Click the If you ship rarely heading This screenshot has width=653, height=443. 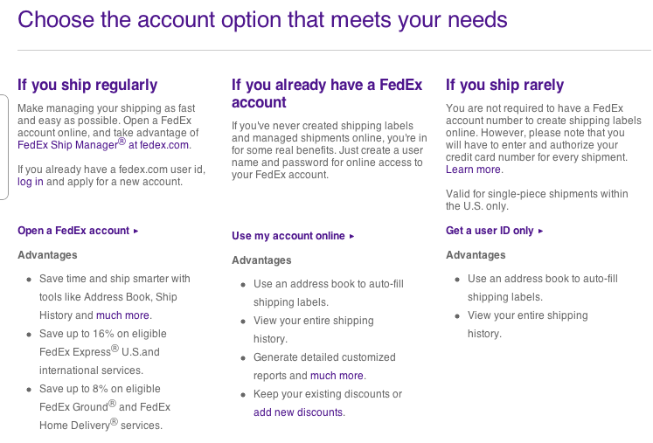tap(504, 85)
